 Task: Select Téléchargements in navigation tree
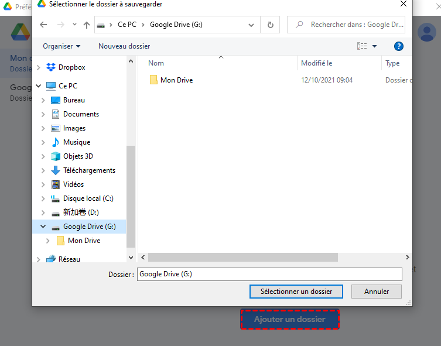pos(89,170)
